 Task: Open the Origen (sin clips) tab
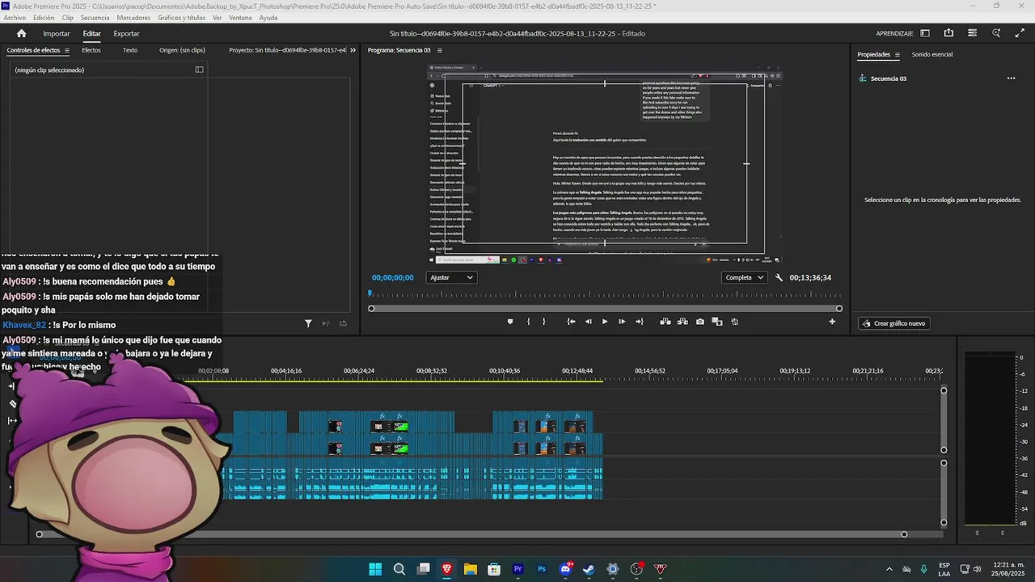pos(182,50)
